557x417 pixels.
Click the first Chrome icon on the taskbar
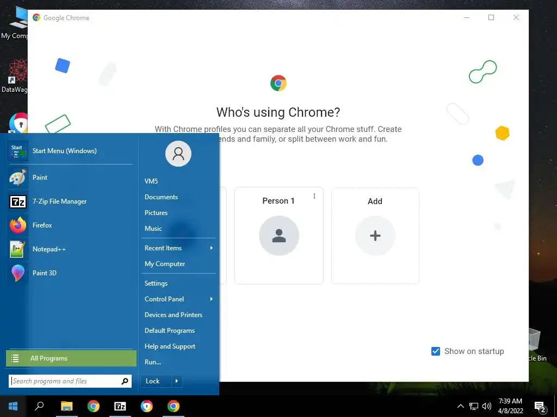[x=94, y=406]
